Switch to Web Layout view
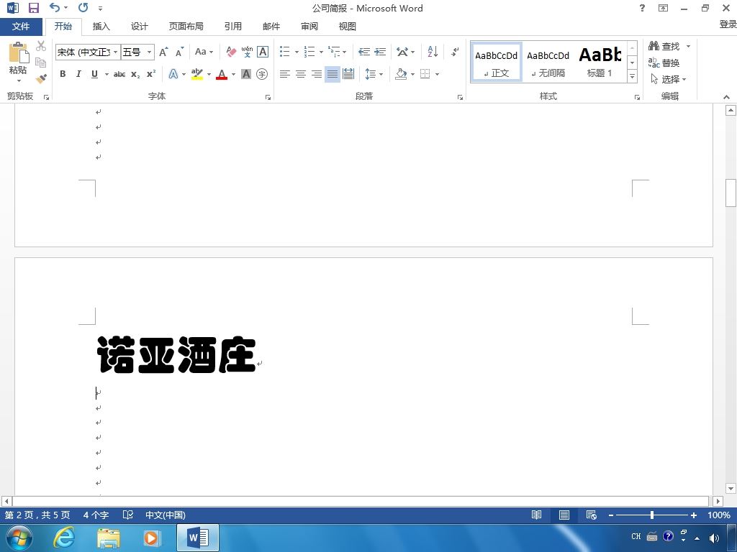Image resolution: width=737 pixels, height=552 pixels. (592, 515)
